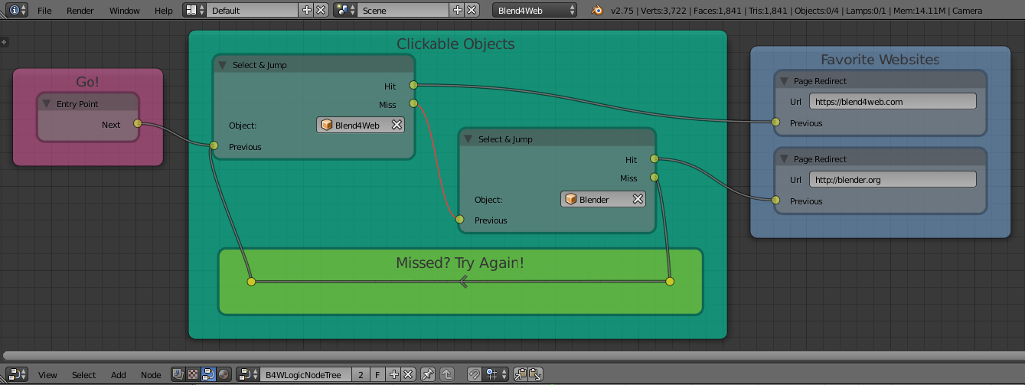Click the Hit socket of Blend4Web Select & Jump

413,84
